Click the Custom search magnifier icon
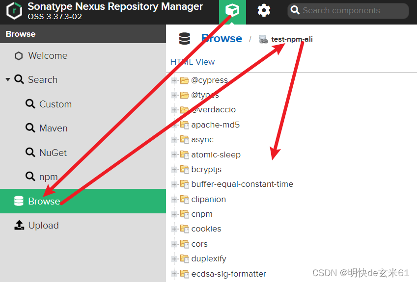Image resolution: width=417 pixels, height=282 pixels. click(x=30, y=104)
